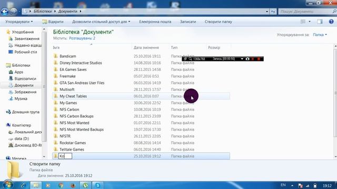The image size is (337, 189).
Task: Select 'GTA San Andreas User Files' folder
Action: point(82,83)
